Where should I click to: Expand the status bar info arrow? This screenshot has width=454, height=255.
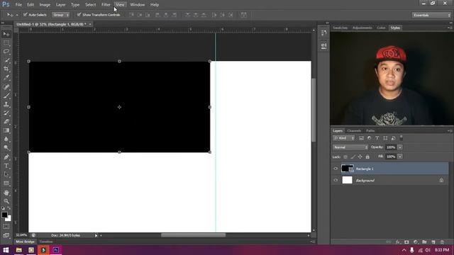tap(96, 236)
